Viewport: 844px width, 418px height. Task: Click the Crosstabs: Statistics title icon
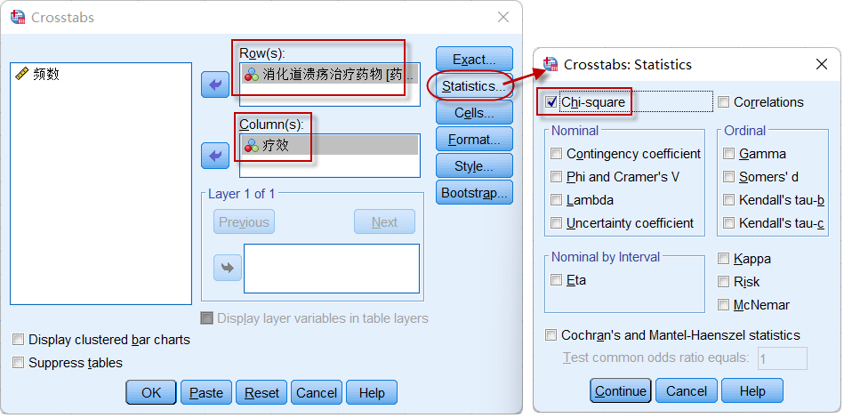[551, 64]
